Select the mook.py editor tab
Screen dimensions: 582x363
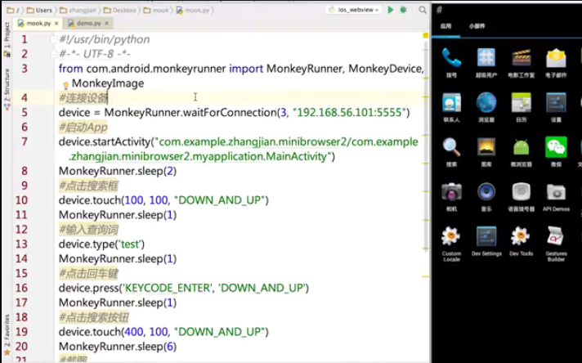click(x=34, y=24)
